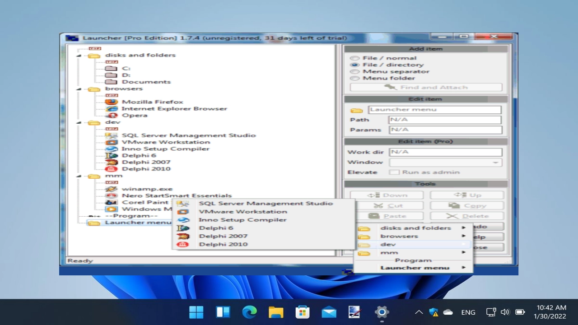Enable the Run as admin checkbox

point(394,172)
